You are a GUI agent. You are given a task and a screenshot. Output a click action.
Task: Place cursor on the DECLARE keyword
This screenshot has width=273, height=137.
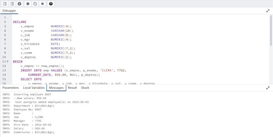[x=20, y=22]
